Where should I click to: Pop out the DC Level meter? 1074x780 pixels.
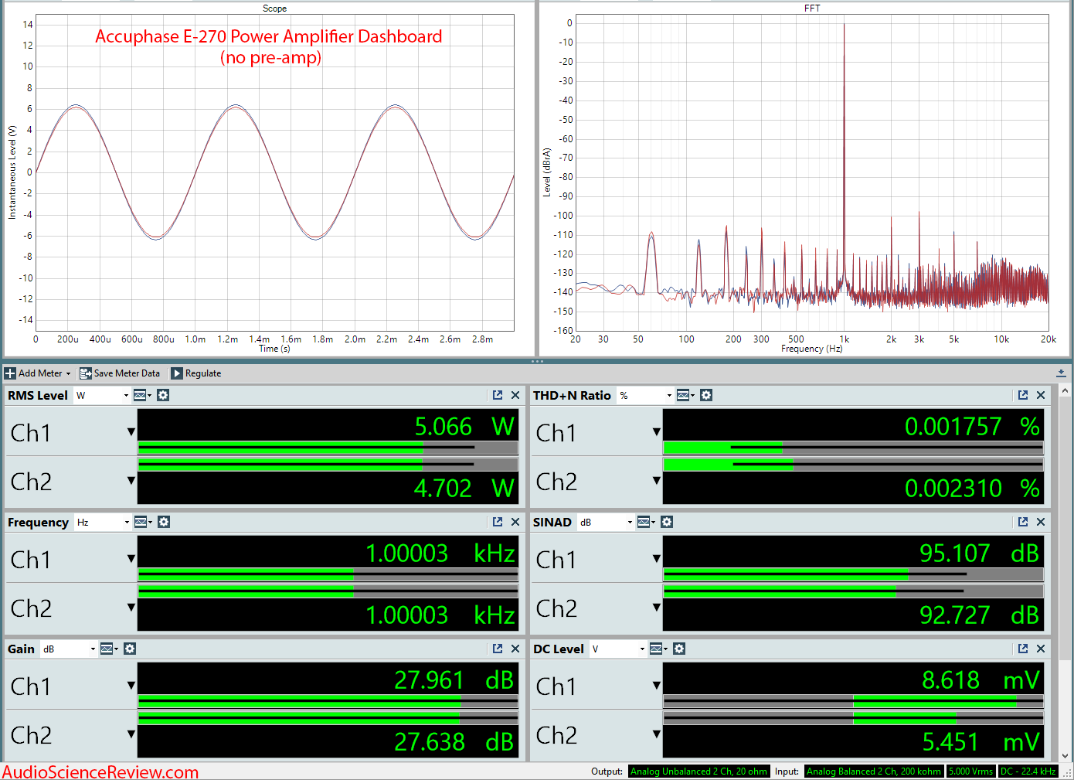(1023, 649)
